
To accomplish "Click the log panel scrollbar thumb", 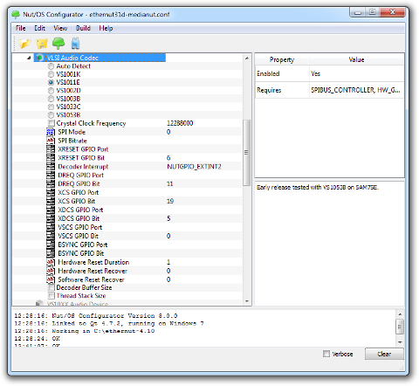I will click(400, 327).
